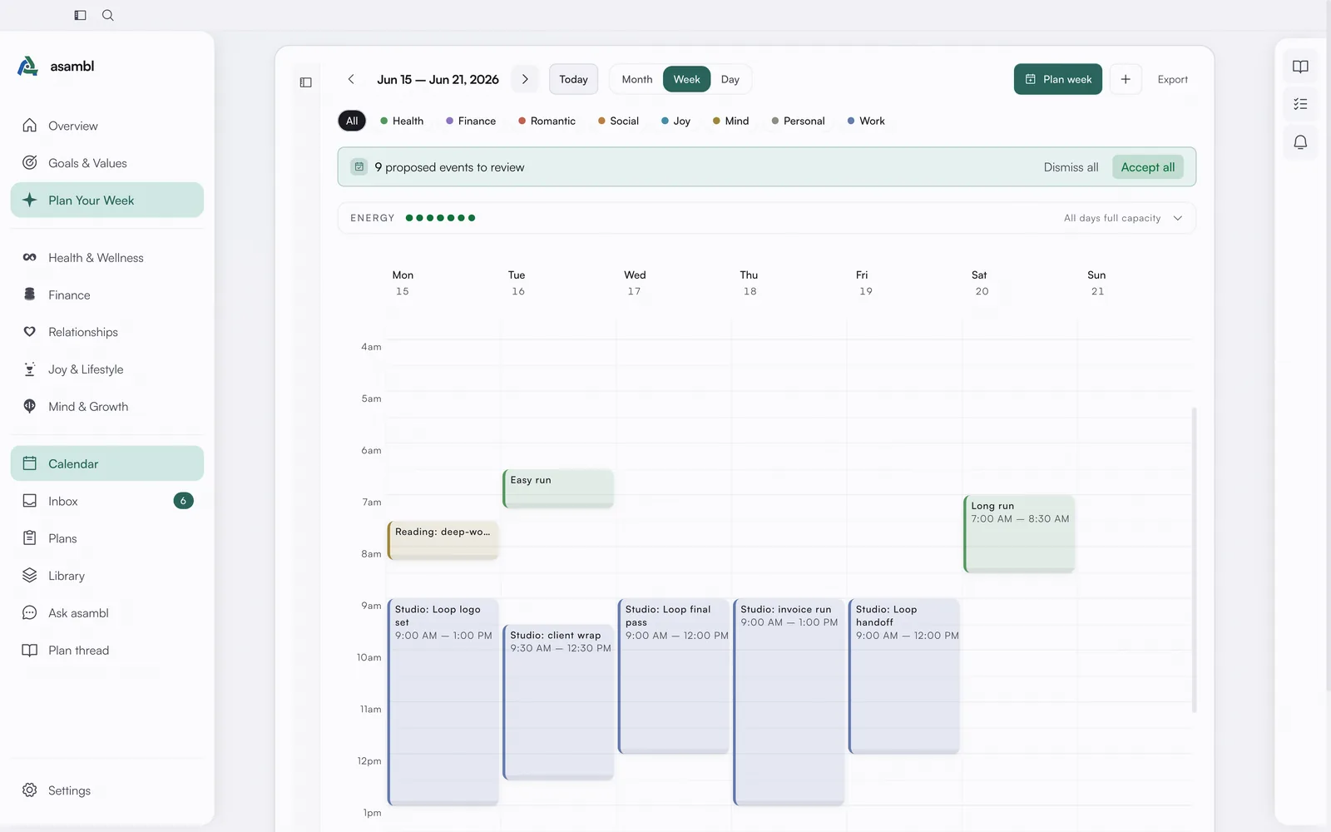Toggle the Finance category filter
This screenshot has height=832, width=1331.
tap(471, 121)
